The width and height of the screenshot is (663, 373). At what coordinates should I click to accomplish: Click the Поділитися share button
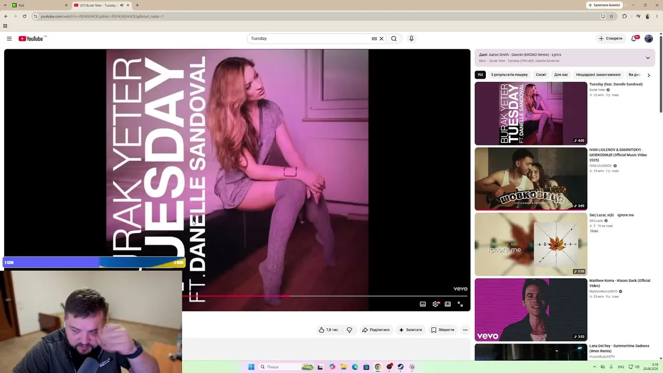pyautogui.click(x=376, y=330)
